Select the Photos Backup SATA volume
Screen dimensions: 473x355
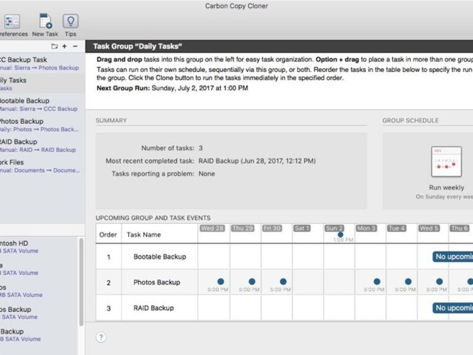click(39, 313)
